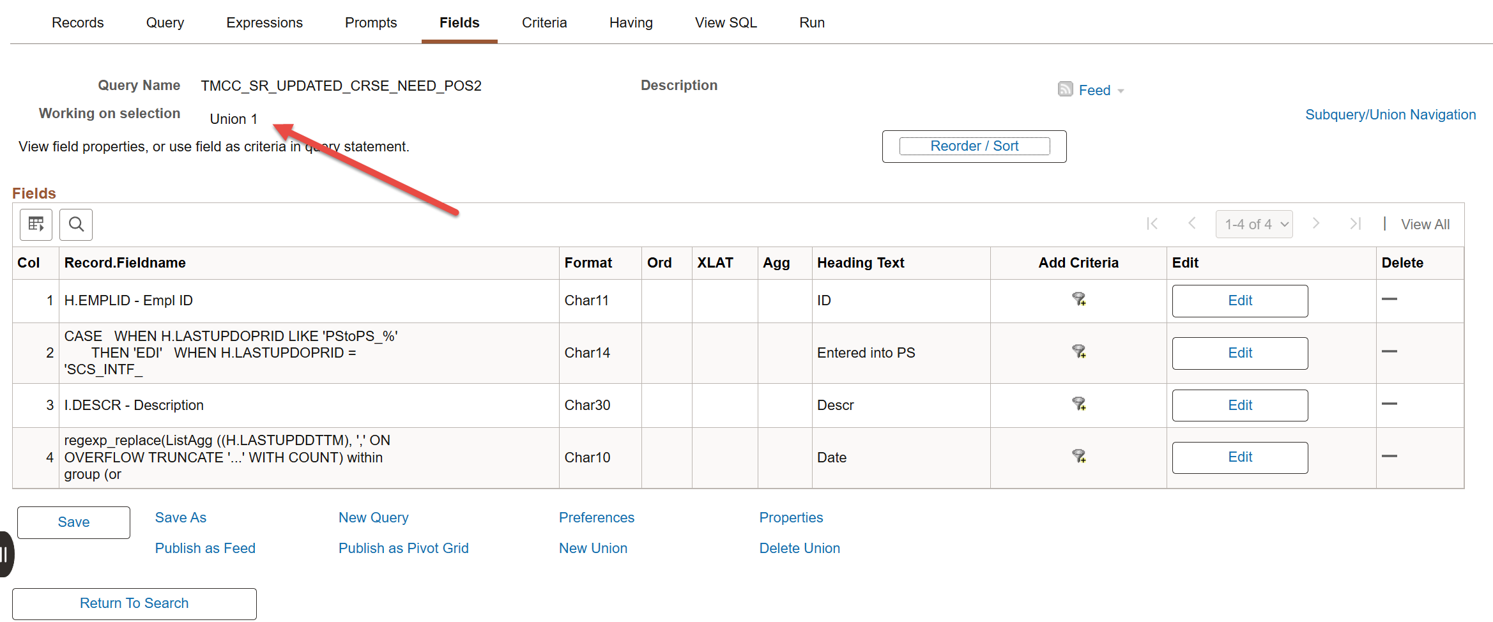Open the grid personalize icon in Fields
Viewport: 1493px width, 622px height.
(x=36, y=224)
